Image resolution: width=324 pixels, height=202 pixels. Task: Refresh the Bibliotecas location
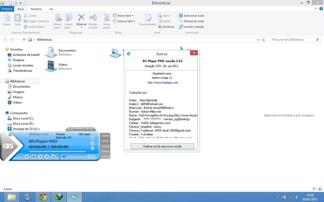pyautogui.click(x=263, y=40)
